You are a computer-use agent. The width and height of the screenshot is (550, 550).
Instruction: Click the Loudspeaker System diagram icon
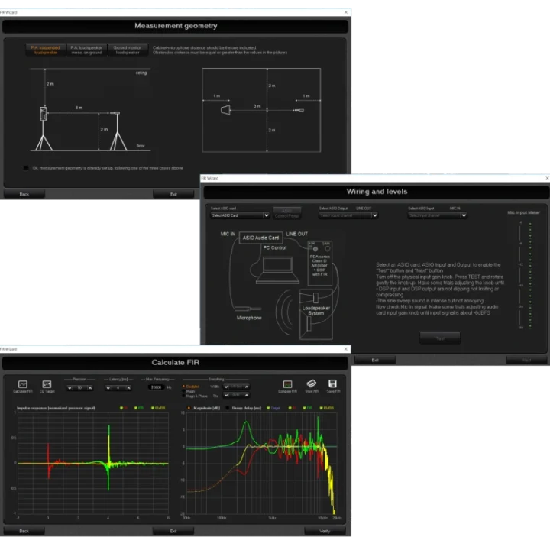tap(315, 314)
